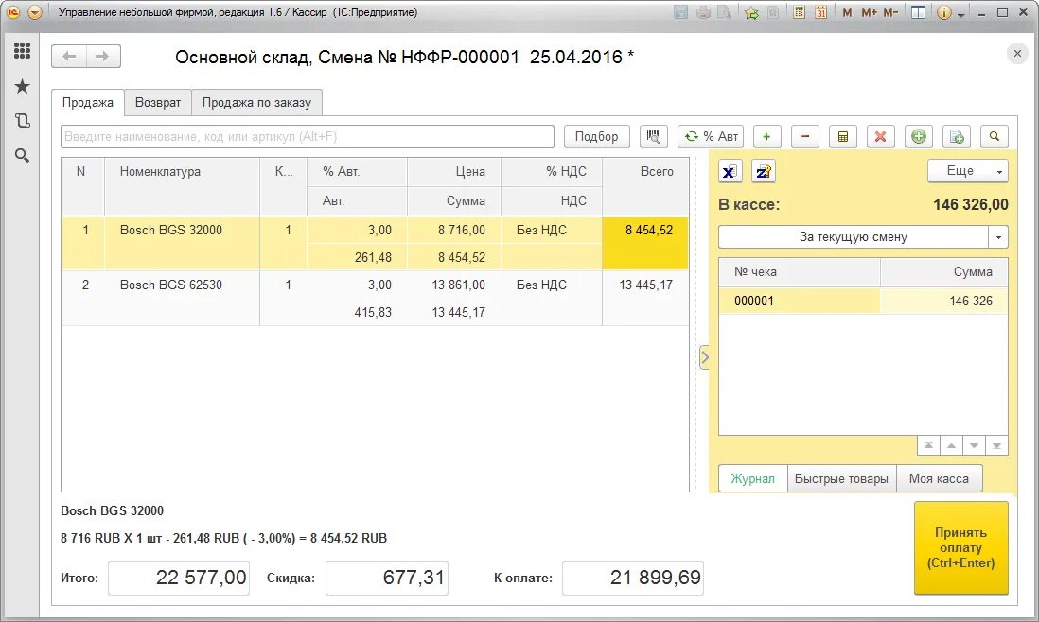Image resolution: width=1039 pixels, height=622 pixels.
Task: Click the Скидка amount field
Action: click(x=387, y=578)
